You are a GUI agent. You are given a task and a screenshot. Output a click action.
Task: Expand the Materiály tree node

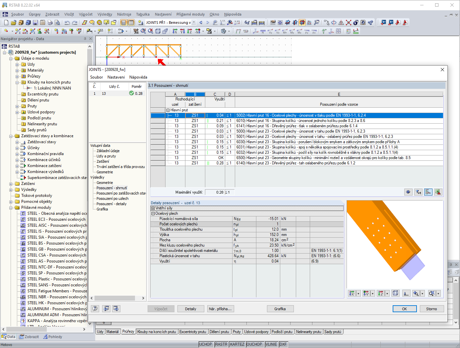(x=17, y=70)
